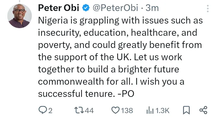Click the 'successful tenure' text line
The image size is (220, 118).
tap(75, 94)
